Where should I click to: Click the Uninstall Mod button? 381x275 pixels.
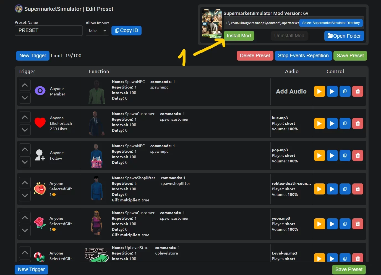289,36
